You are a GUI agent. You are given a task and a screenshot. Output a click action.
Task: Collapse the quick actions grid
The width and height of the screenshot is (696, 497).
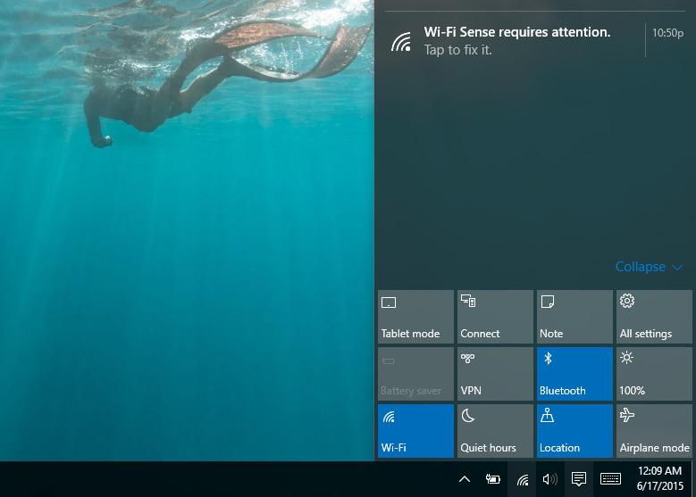tap(649, 267)
